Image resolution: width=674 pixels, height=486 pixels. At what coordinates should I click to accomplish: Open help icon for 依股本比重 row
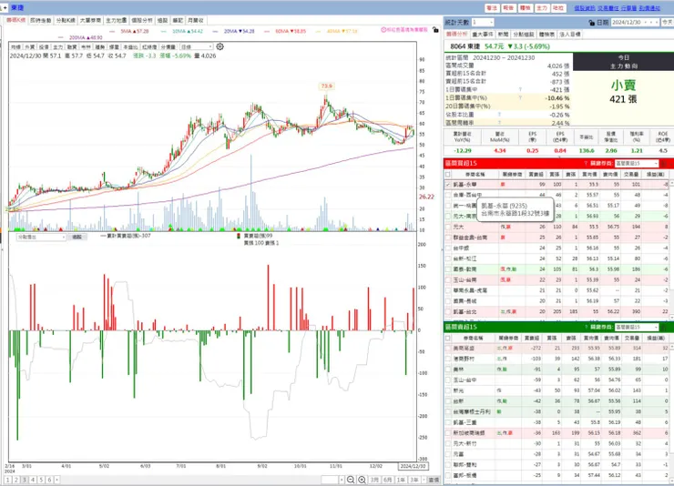pos(499,115)
